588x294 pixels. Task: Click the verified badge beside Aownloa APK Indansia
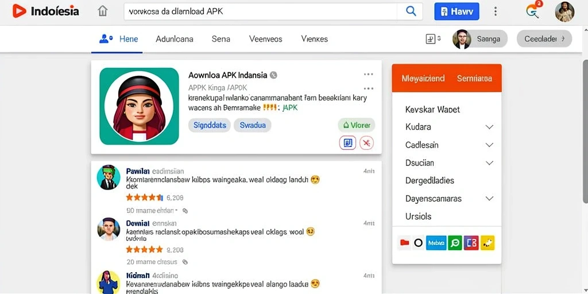[274, 75]
